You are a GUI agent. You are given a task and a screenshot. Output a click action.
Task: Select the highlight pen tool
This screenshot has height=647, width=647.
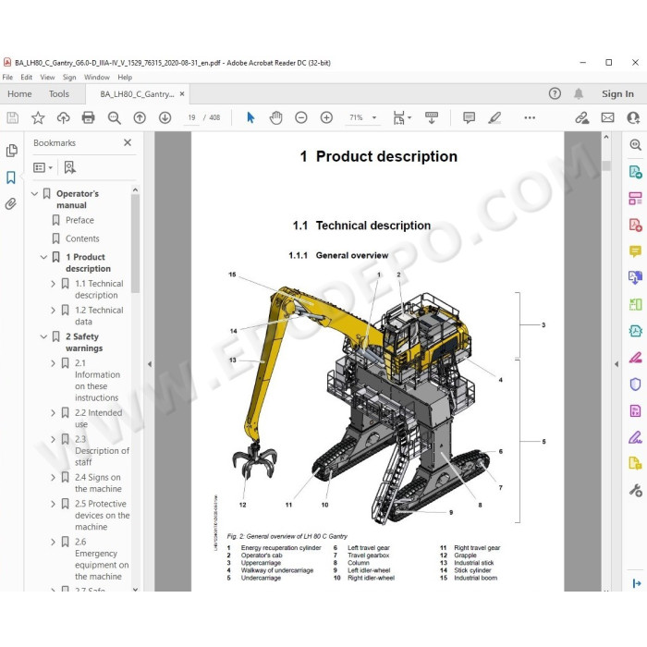click(494, 118)
